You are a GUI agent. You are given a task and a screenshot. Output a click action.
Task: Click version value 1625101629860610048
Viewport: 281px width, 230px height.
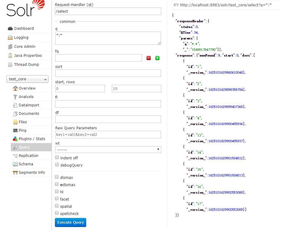click(x=226, y=72)
